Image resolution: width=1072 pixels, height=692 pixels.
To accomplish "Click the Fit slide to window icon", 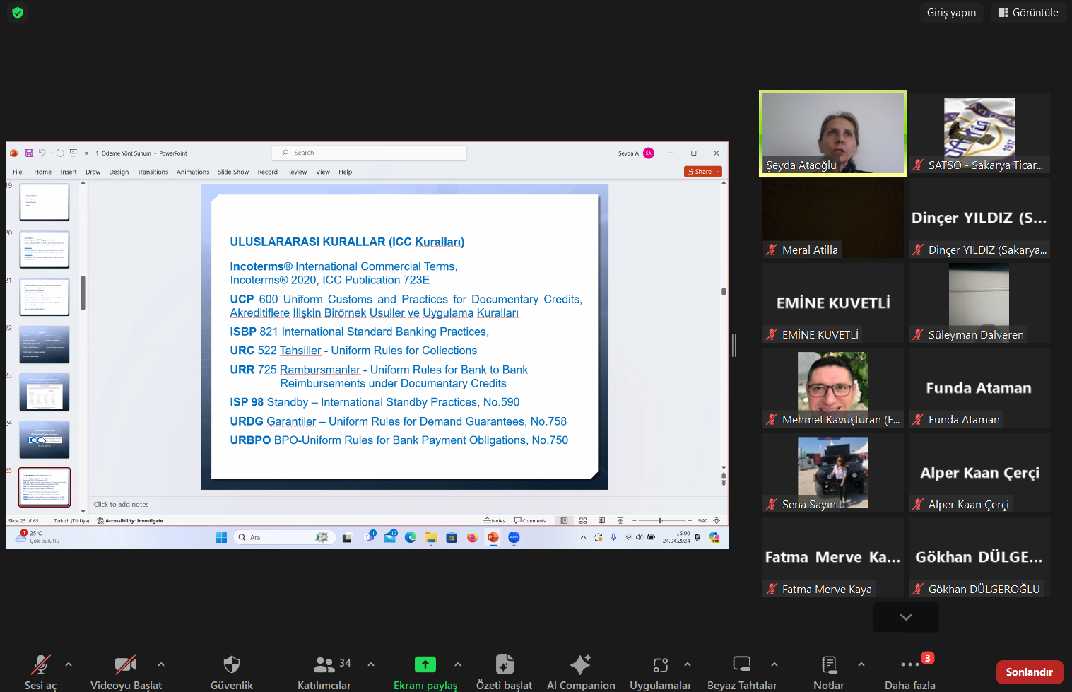I will point(717,520).
